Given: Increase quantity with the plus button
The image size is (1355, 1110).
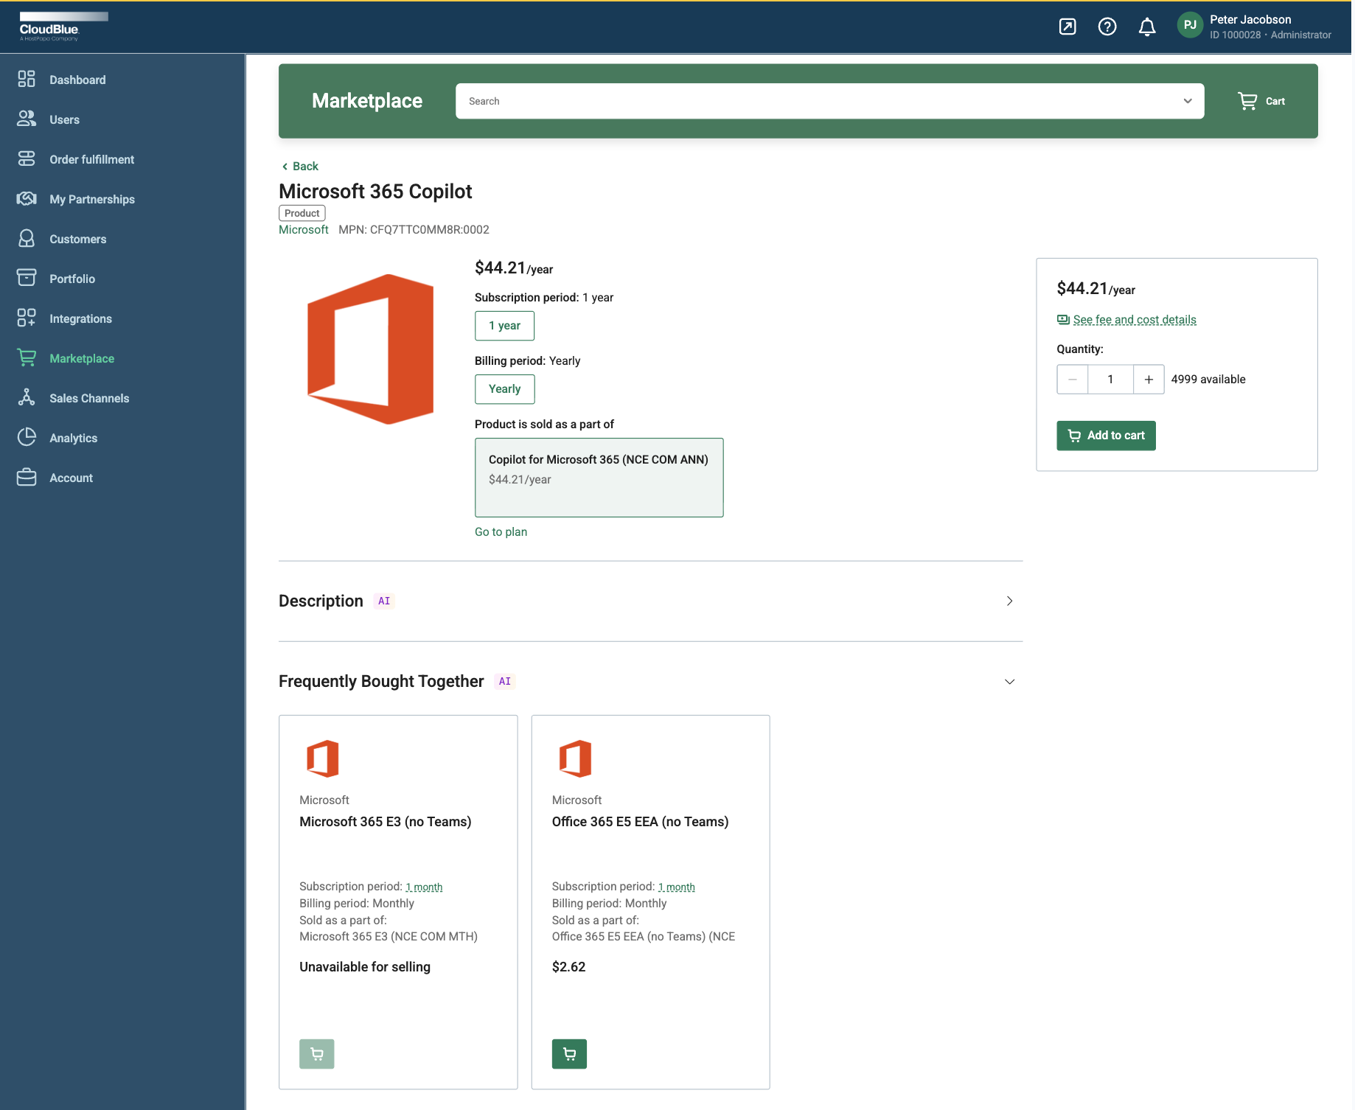Looking at the screenshot, I should tap(1148, 380).
